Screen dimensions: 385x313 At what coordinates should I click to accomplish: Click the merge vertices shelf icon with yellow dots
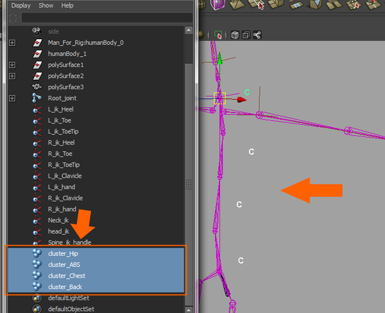coord(354,4)
